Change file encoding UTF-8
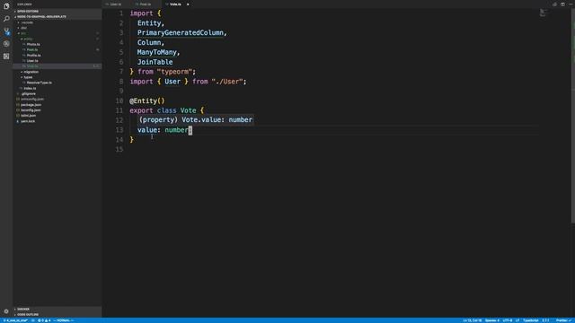This screenshot has width=575, height=323. [507, 320]
